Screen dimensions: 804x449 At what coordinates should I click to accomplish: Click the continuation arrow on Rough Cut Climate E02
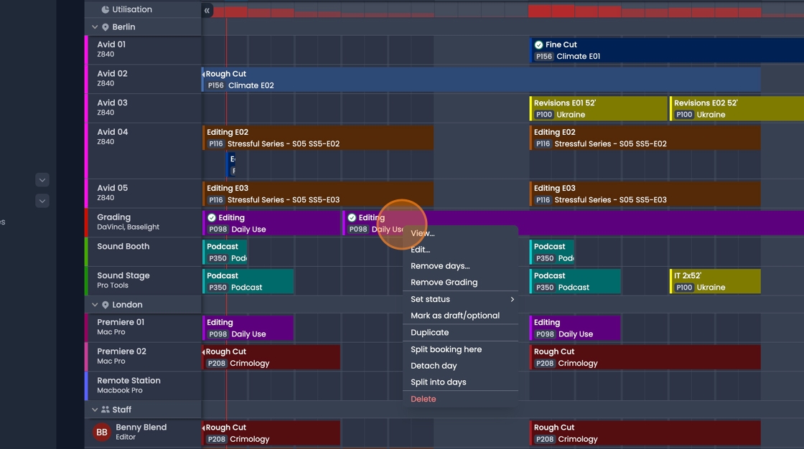pos(203,73)
